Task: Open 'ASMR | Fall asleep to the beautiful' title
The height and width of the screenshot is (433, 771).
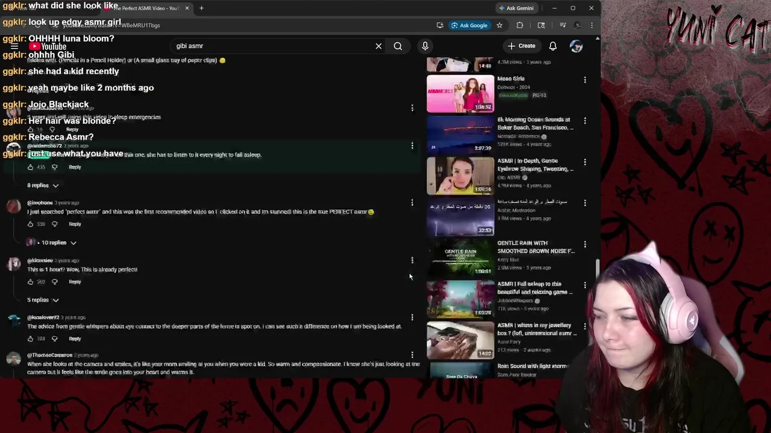Action: (534, 288)
